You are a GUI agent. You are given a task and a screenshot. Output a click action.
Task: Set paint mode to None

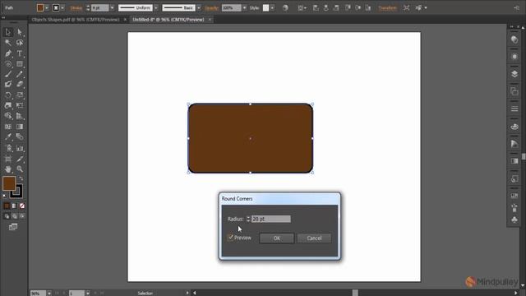point(22,206)
